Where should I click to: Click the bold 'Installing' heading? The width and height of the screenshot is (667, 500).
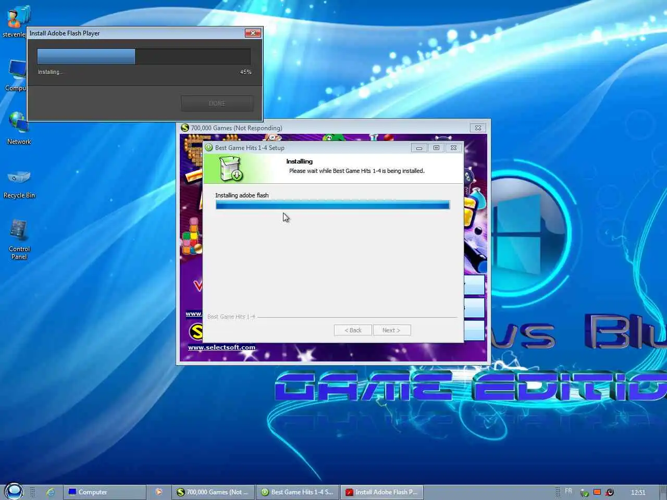299,161
